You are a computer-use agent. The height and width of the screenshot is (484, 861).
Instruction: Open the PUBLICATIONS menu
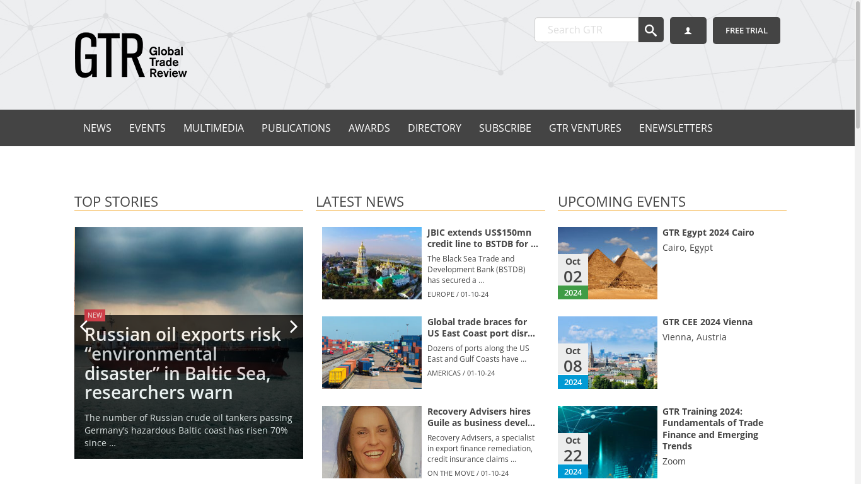(296, 128)
